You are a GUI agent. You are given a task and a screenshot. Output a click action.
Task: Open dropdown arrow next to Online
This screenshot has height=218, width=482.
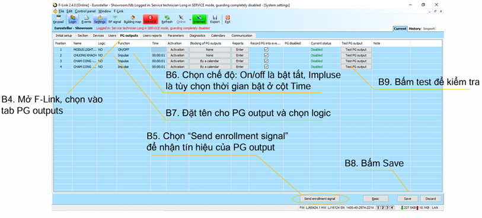190,20
